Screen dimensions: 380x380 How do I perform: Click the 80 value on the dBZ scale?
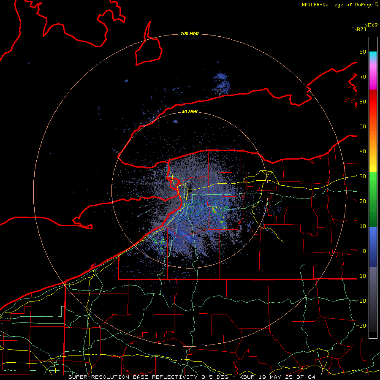(363, 52)
